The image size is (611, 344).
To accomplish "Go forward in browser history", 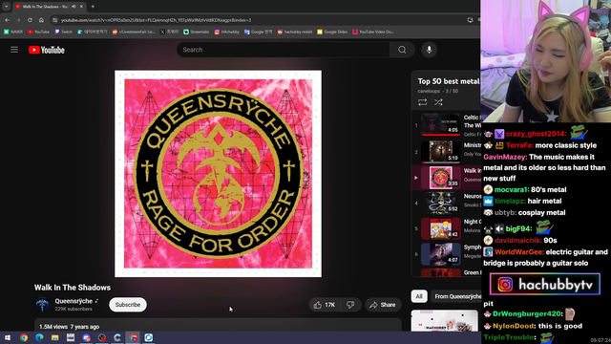I will pos(18,20).
